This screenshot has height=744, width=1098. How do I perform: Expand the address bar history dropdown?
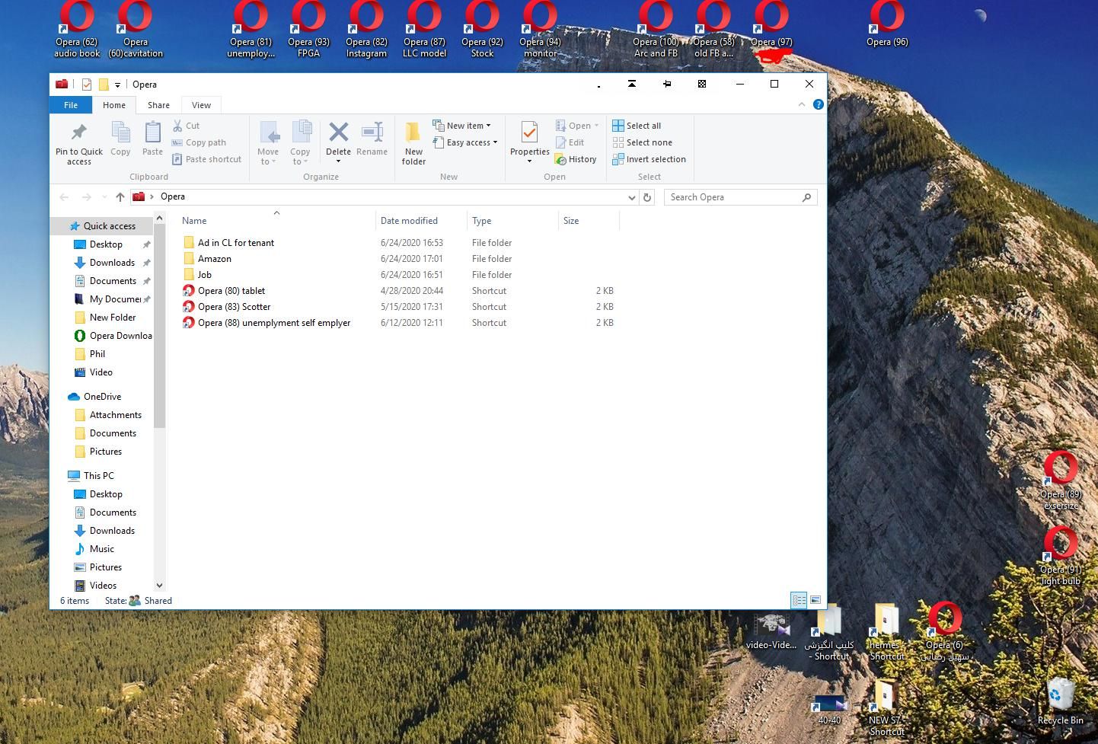tap(631, 197)
